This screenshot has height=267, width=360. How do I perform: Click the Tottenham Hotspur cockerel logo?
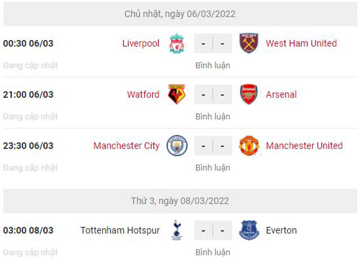point(177,231)
